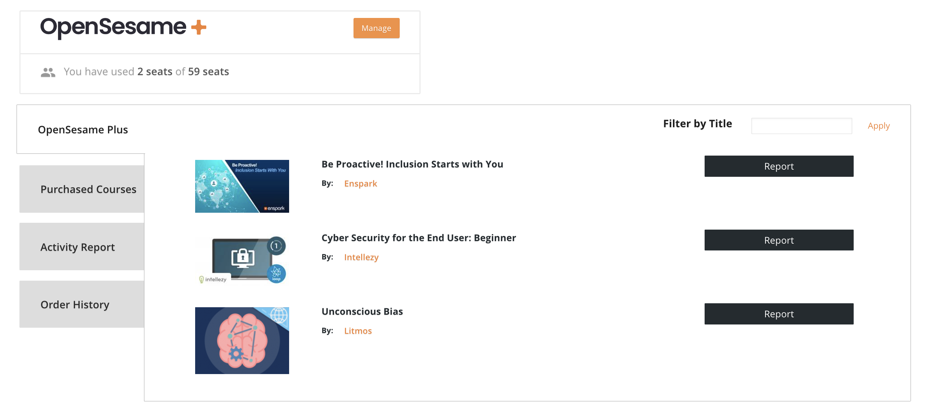Switch to the Activity Report tab

[82, 247]
